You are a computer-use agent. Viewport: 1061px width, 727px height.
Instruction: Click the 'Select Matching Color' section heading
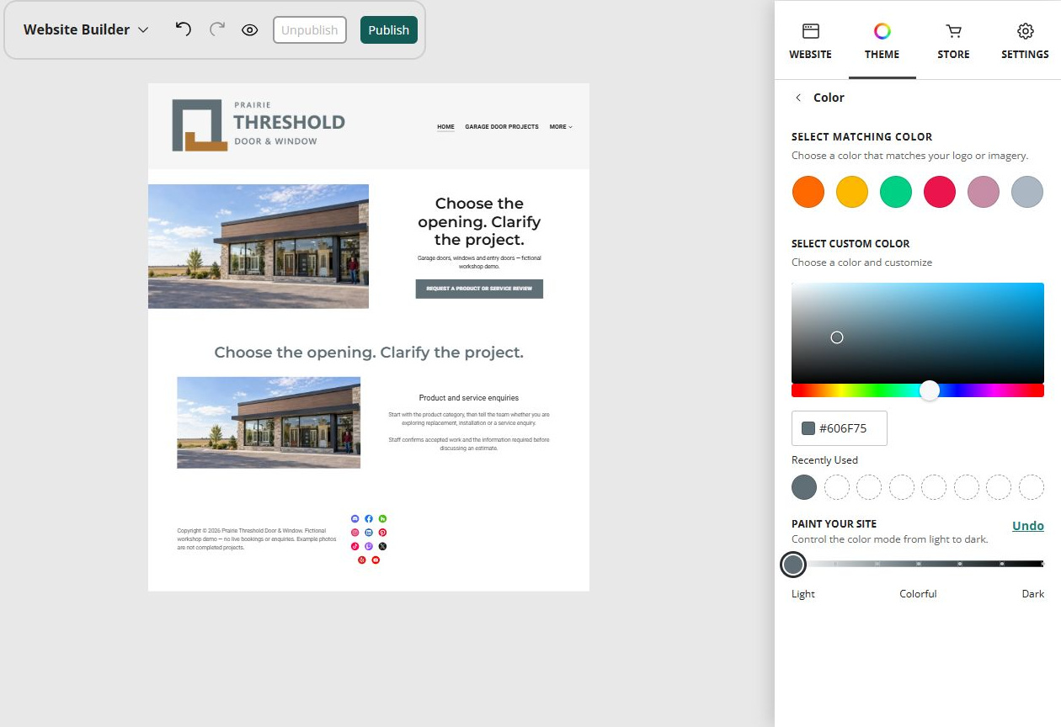[x=861, y=136]
